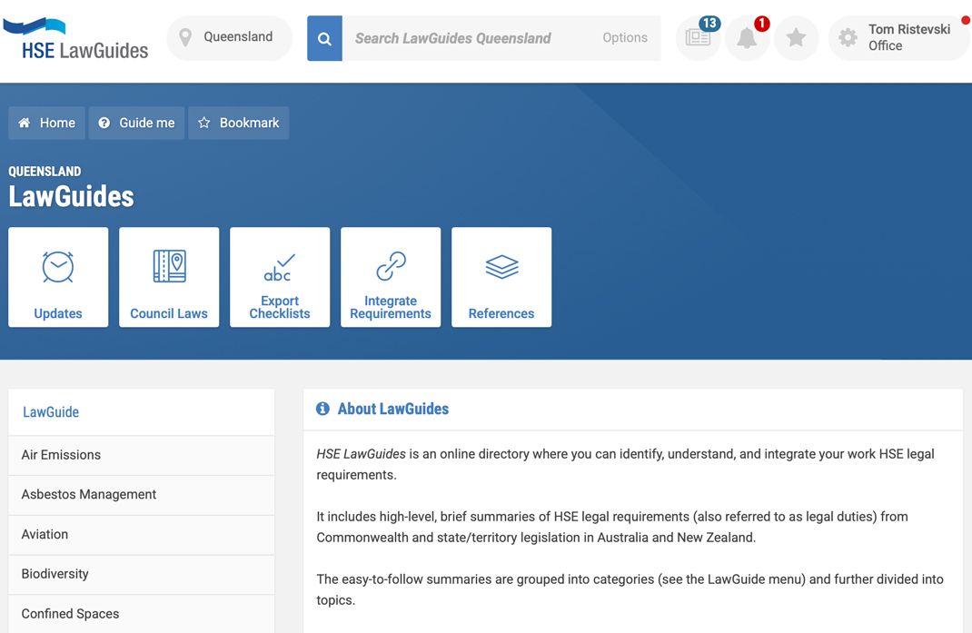
Task: Click the location pin icon beside Queensland
Action: [184, 38]
